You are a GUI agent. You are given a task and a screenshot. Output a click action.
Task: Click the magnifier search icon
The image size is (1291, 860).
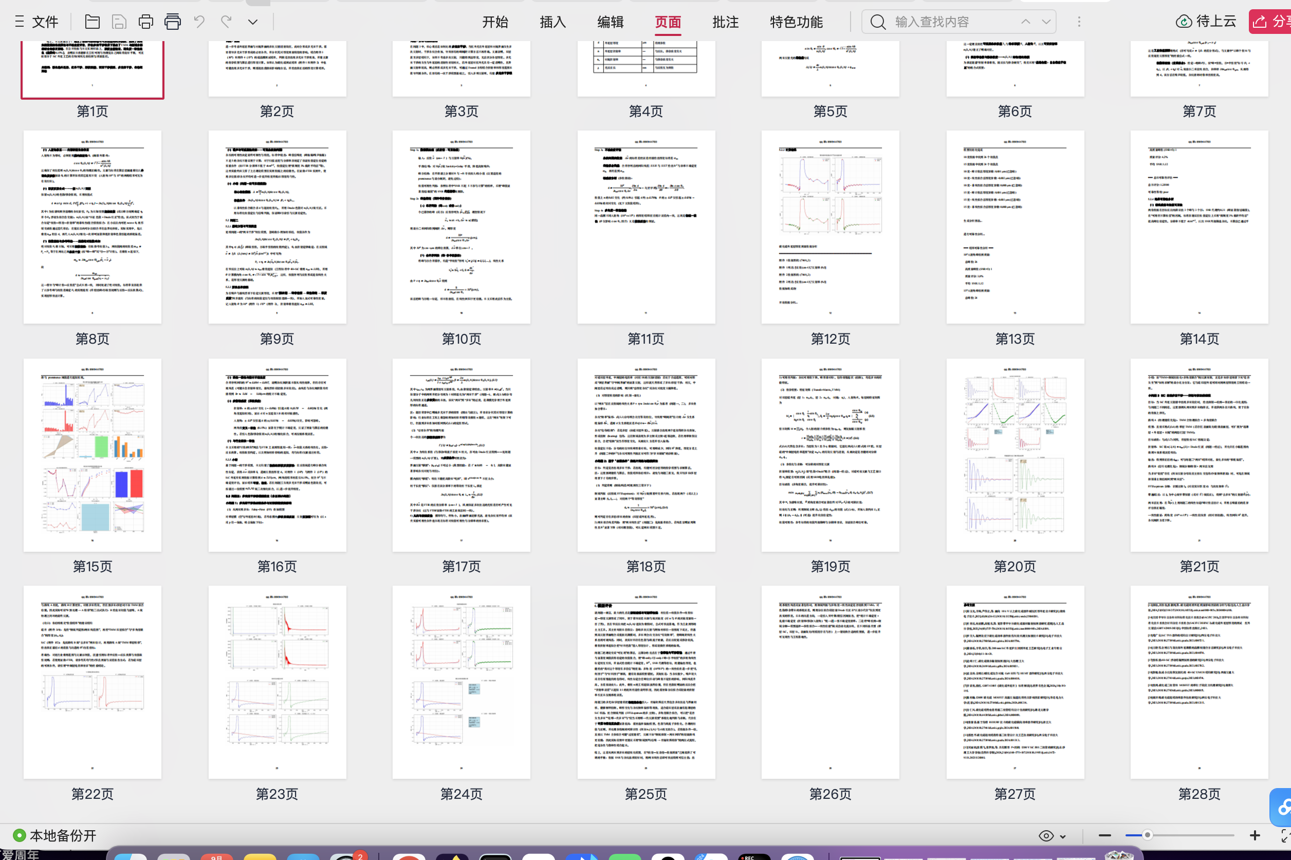point(878,22)
